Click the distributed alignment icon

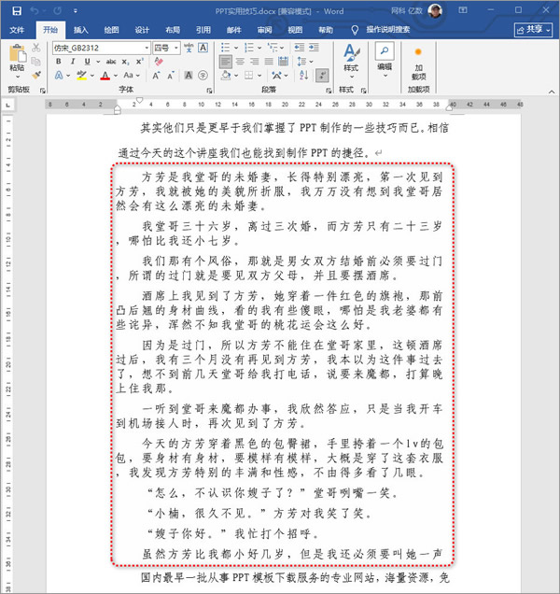tap(283, 62)
